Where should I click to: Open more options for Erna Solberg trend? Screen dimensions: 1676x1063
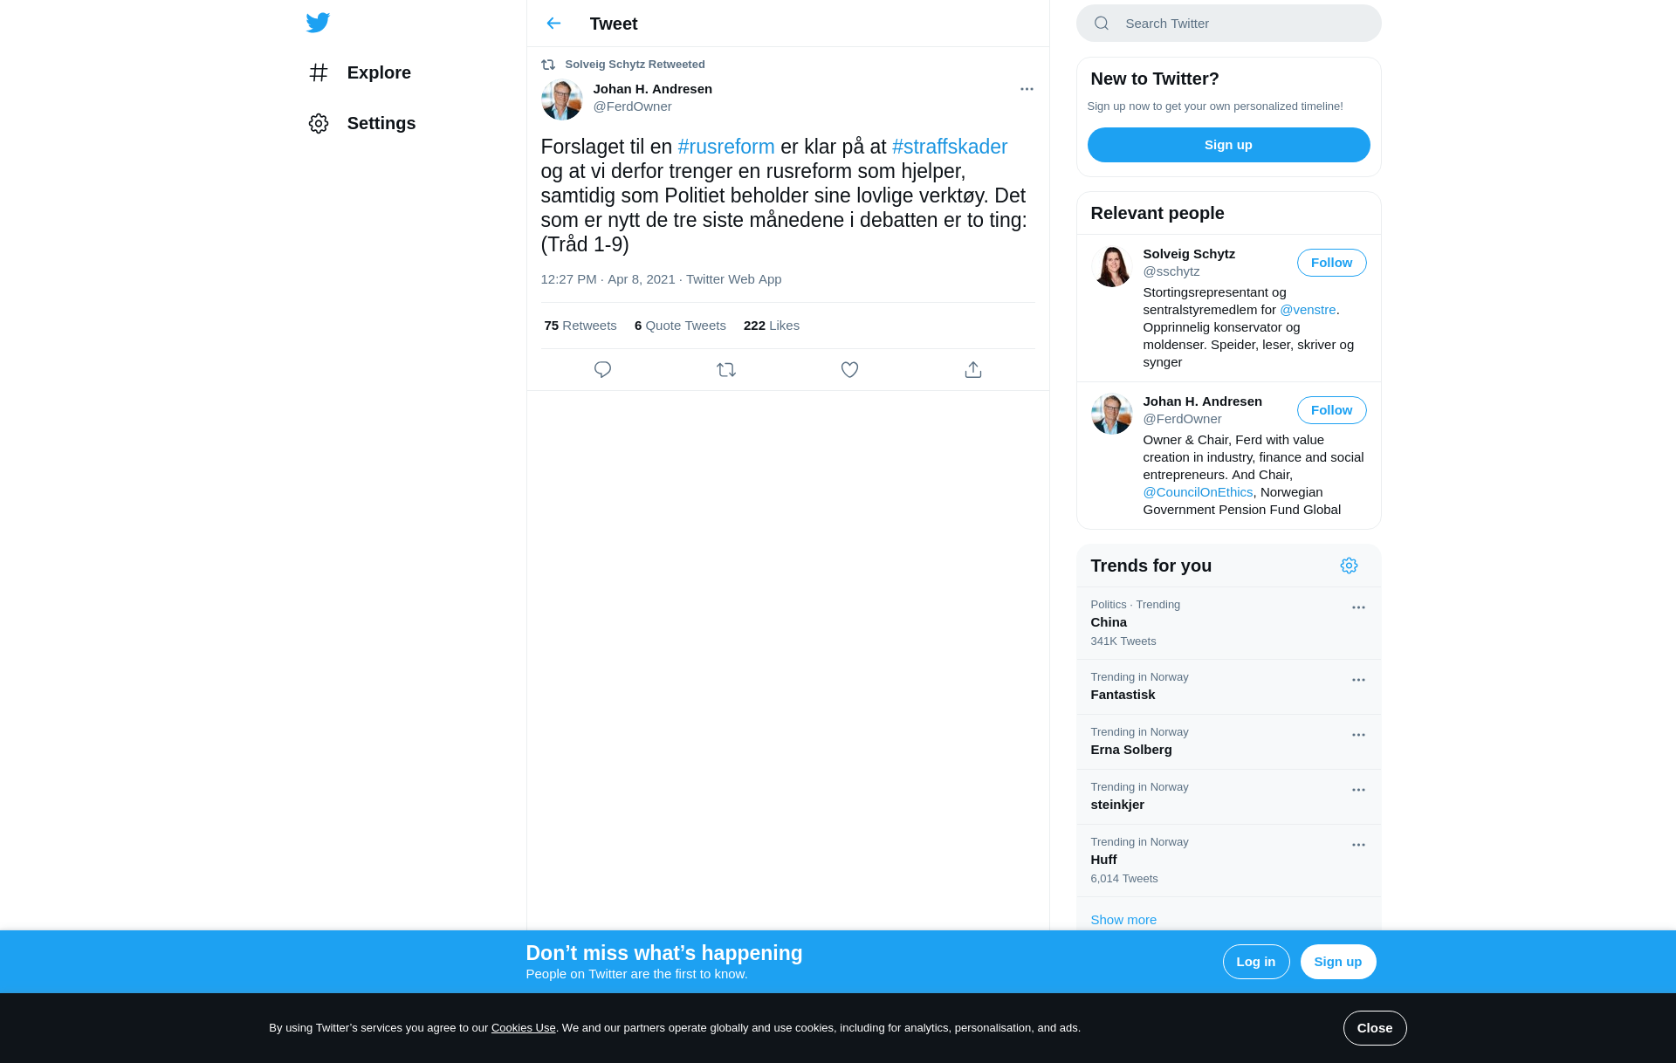click(1358, 735)
